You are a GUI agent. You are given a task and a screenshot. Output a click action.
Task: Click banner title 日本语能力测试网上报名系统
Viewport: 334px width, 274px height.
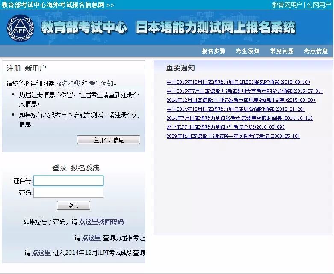(216, 27)
